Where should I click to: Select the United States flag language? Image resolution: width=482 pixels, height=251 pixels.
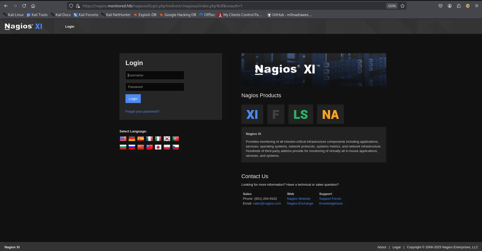(x=123, y=139)
